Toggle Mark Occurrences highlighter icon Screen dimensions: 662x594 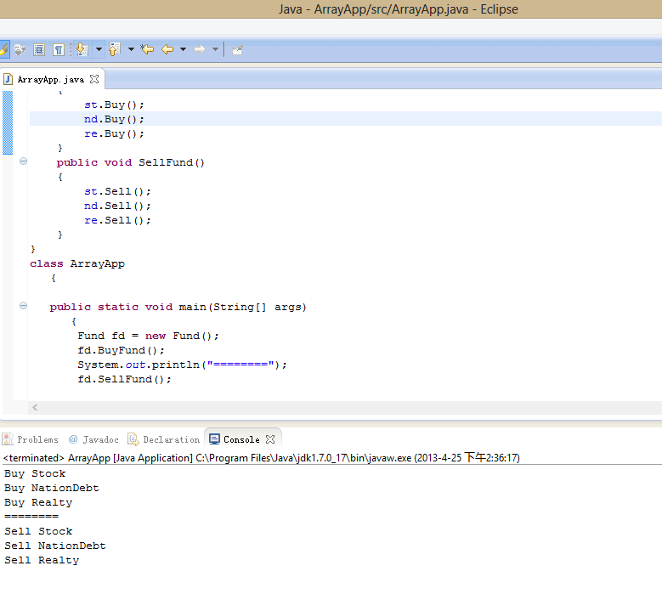point(3,49)
